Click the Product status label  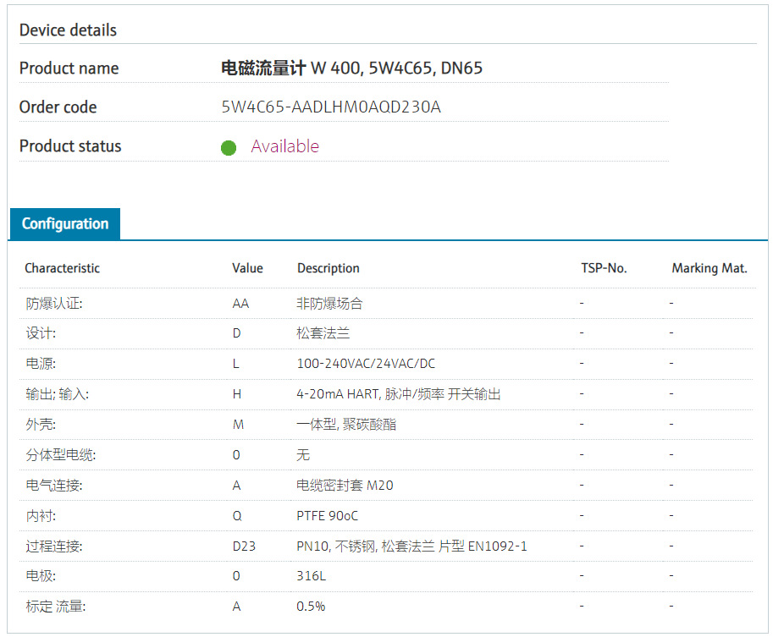(x=70, y=146)
